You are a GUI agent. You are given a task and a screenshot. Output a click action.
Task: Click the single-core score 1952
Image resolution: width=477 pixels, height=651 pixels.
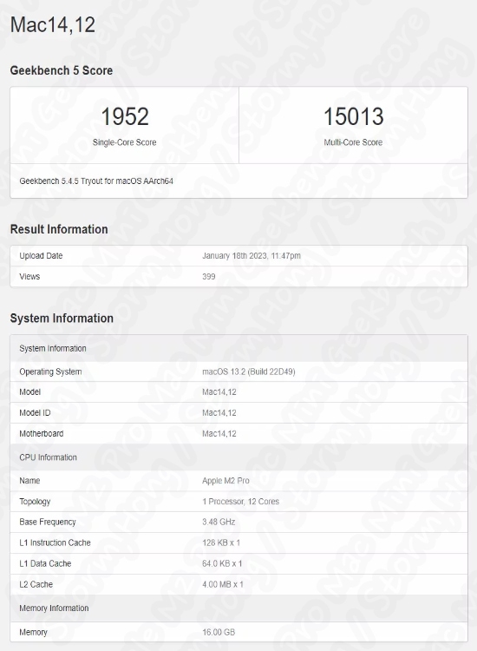click(125, 116)
